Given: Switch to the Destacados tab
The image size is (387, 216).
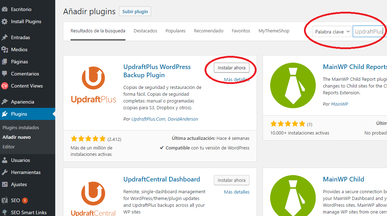Looking at the screenshot, I should pyautogui.click(x=145, y=31).
